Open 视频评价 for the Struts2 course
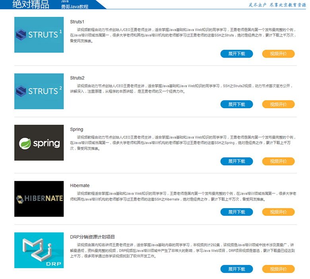This screenshot has width=310, height=279. tap(278, 104)
